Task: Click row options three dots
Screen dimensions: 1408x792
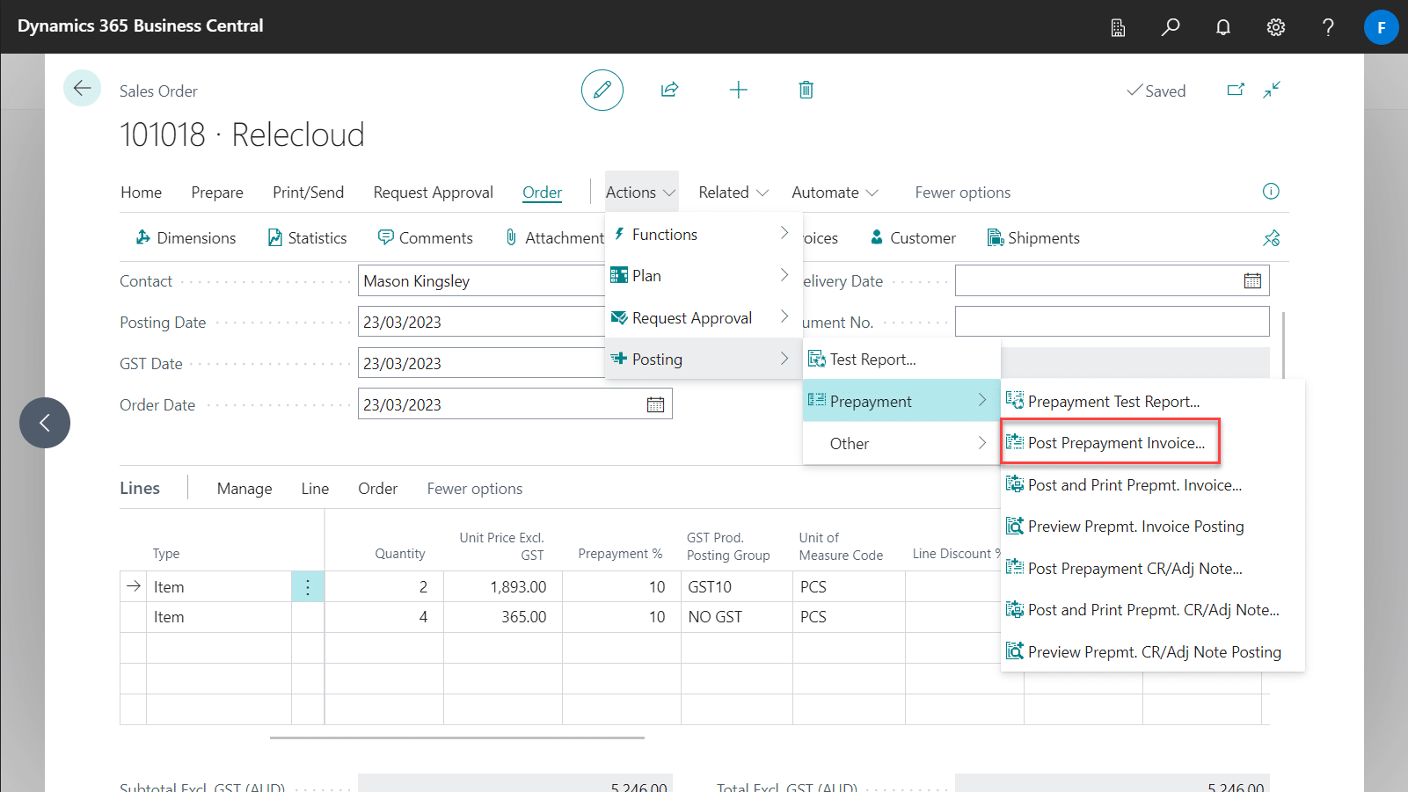Action: coord(308,587)
